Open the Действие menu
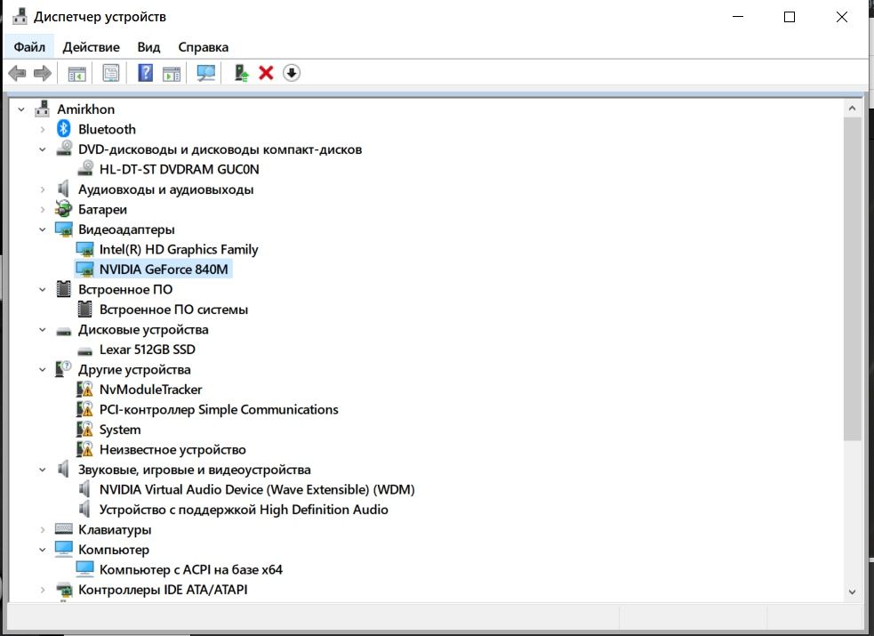The image size is (874, 636). [x=91, y=47]
